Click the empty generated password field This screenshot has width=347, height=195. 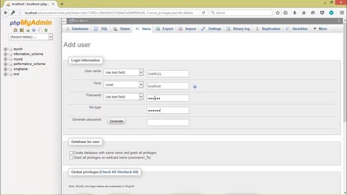[x=168, y=122]
